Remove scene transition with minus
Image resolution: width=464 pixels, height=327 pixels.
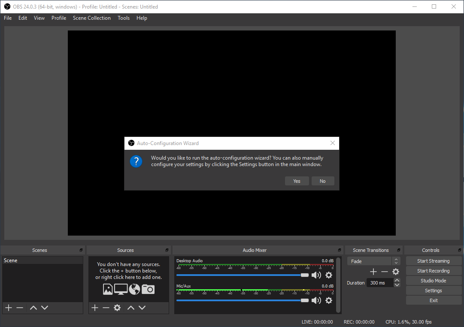(385, 272)
